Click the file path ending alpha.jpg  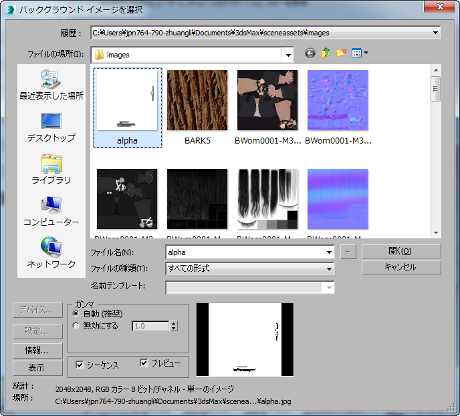pos(173,401)
